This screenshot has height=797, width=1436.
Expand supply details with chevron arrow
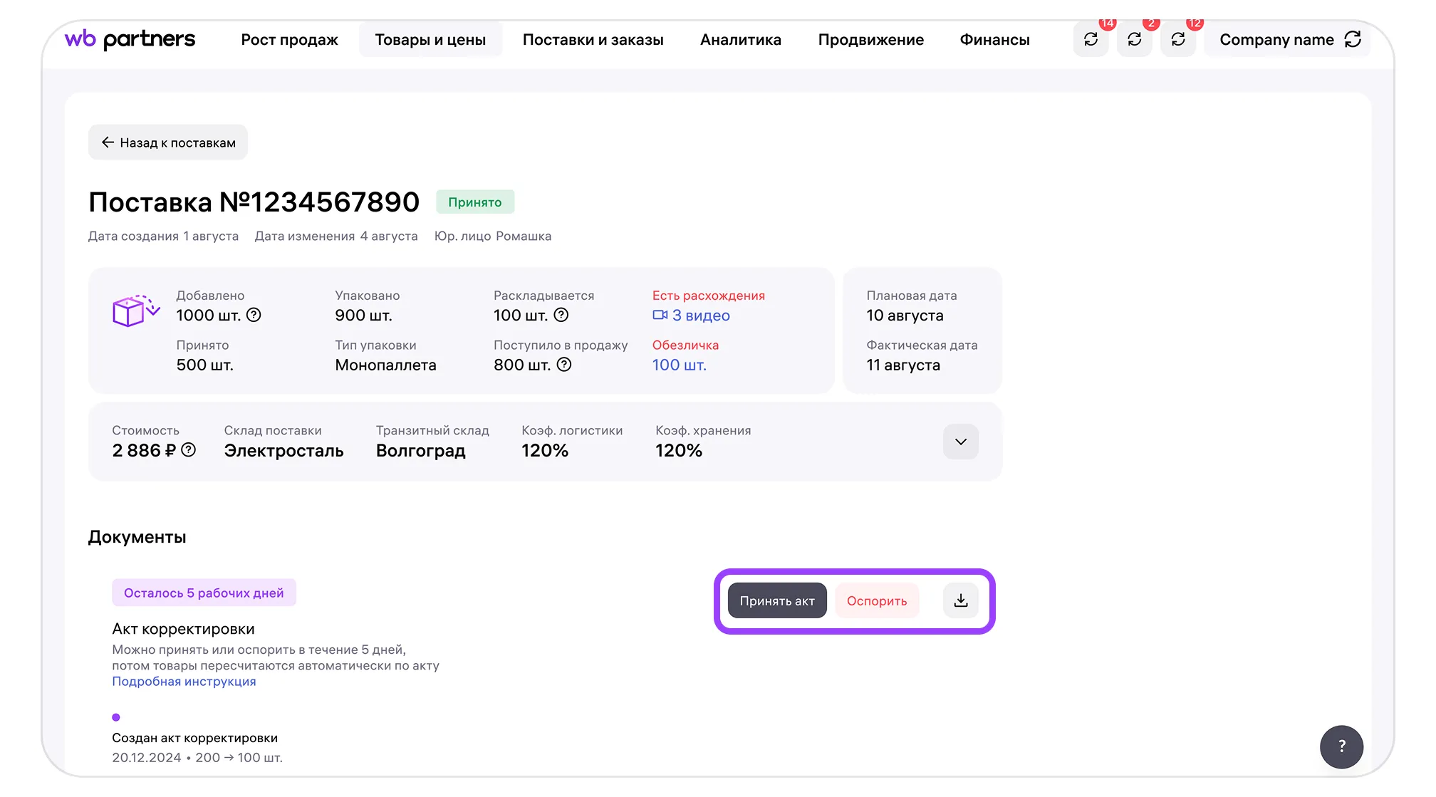tap(960, 442)
